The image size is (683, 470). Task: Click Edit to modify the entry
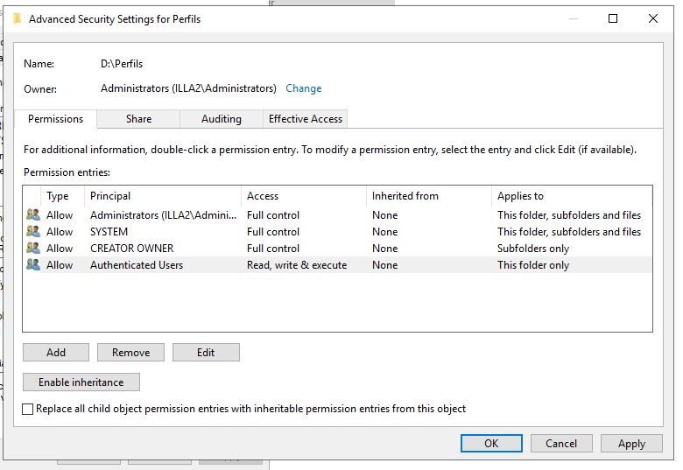coord(206,353)
